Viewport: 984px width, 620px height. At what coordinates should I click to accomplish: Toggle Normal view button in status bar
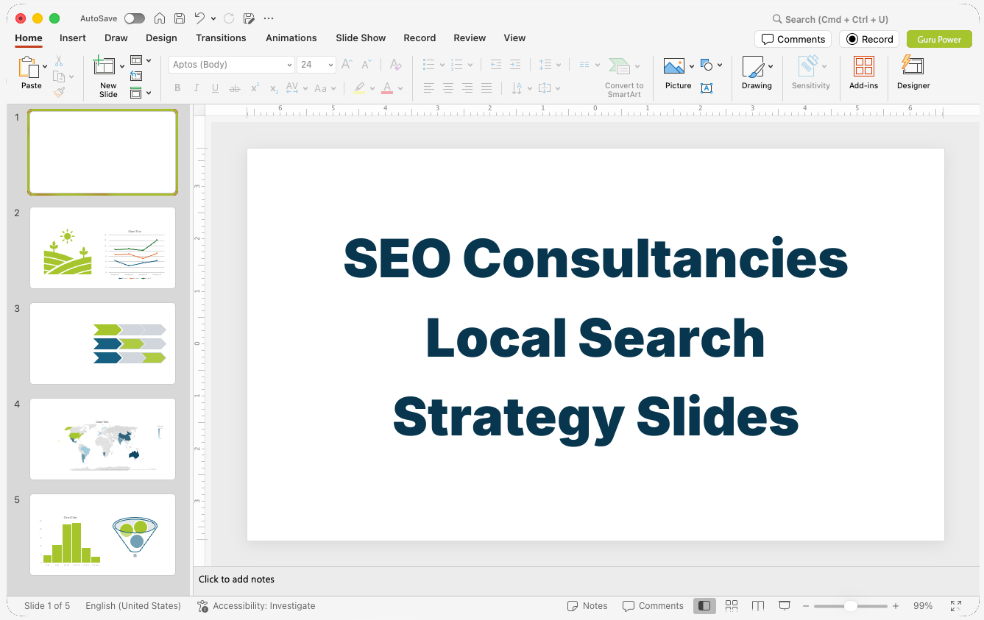[704, 606]
